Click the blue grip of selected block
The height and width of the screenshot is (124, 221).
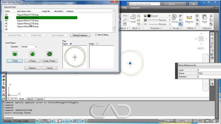point(130,63)
